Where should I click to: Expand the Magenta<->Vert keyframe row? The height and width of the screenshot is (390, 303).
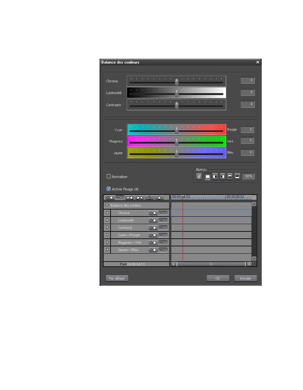click(x=107, y=242)
